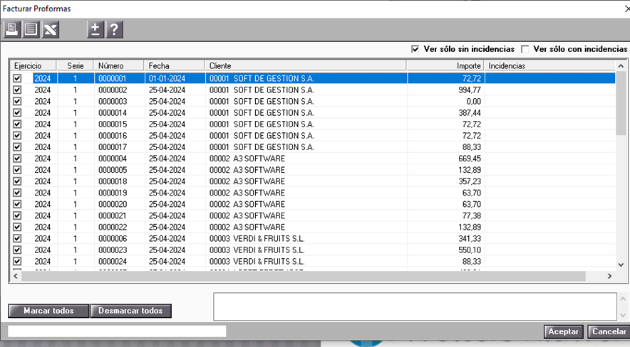Uncheck the row for proforma 0000002
The image size is (630, 347).
17,90
